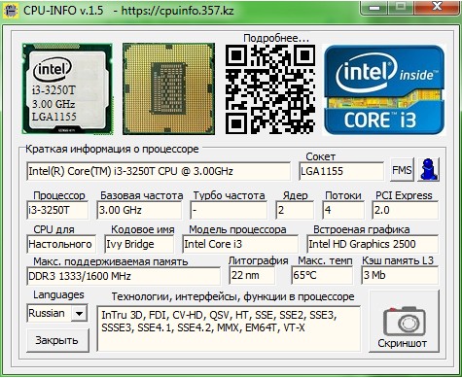Click the FMS button
462x378 pixels.
point(402,170)
